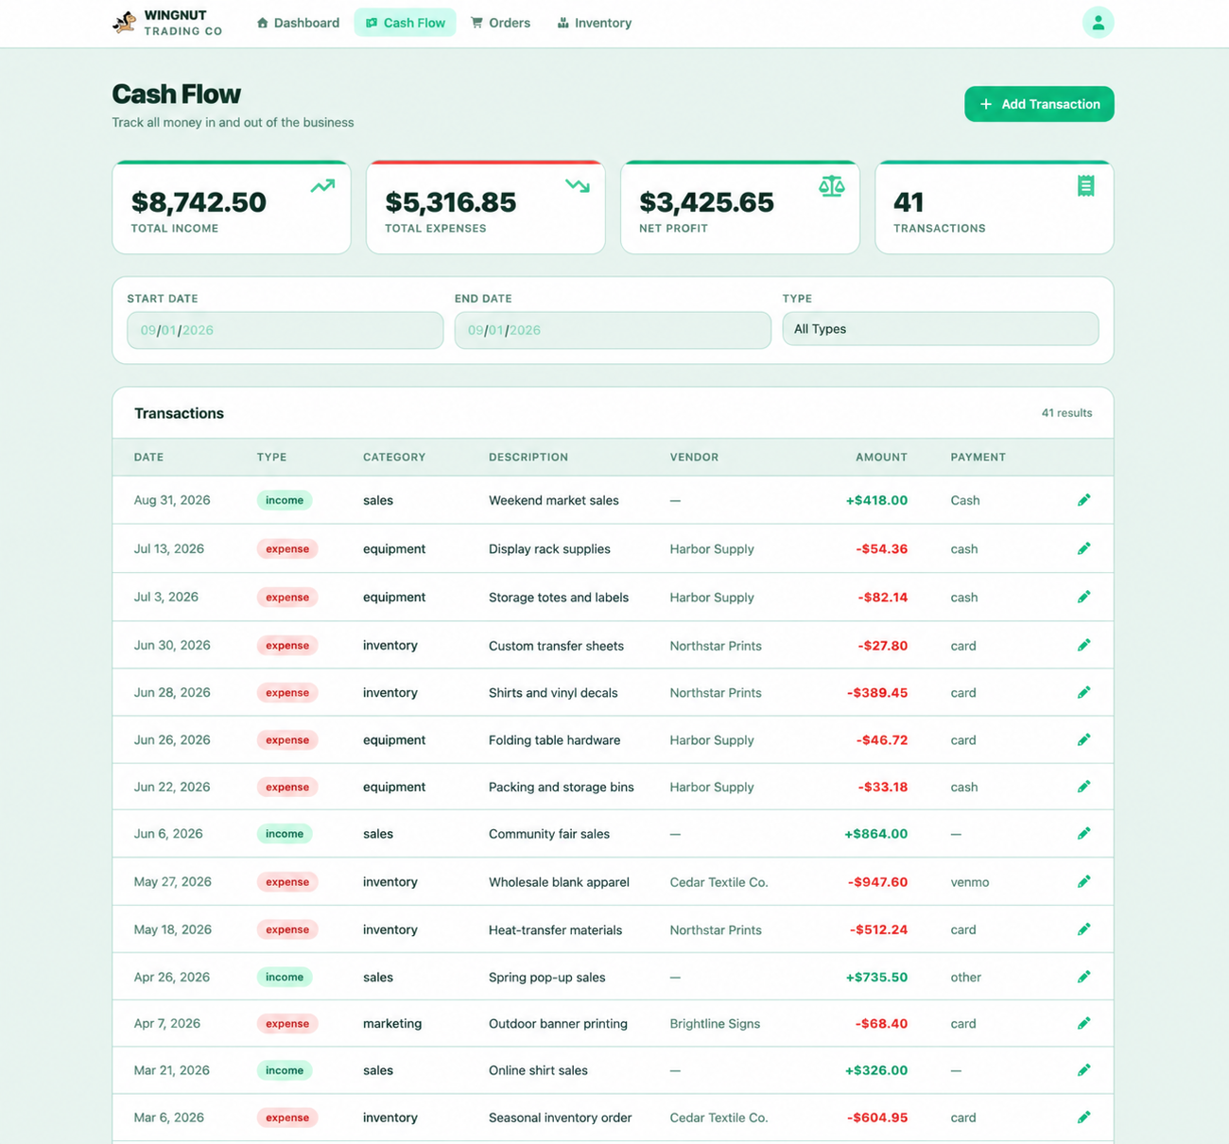Viewport: 1229px width, 1144px height.
Task: Click the $3,425.65 net profit value
Action: (706, 202)
